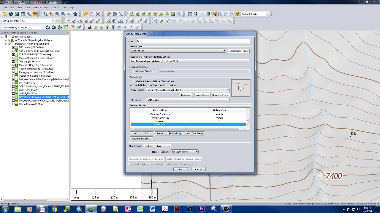Open the Tools menu
This screenshot has height=213, width=380.
[27, 7]
